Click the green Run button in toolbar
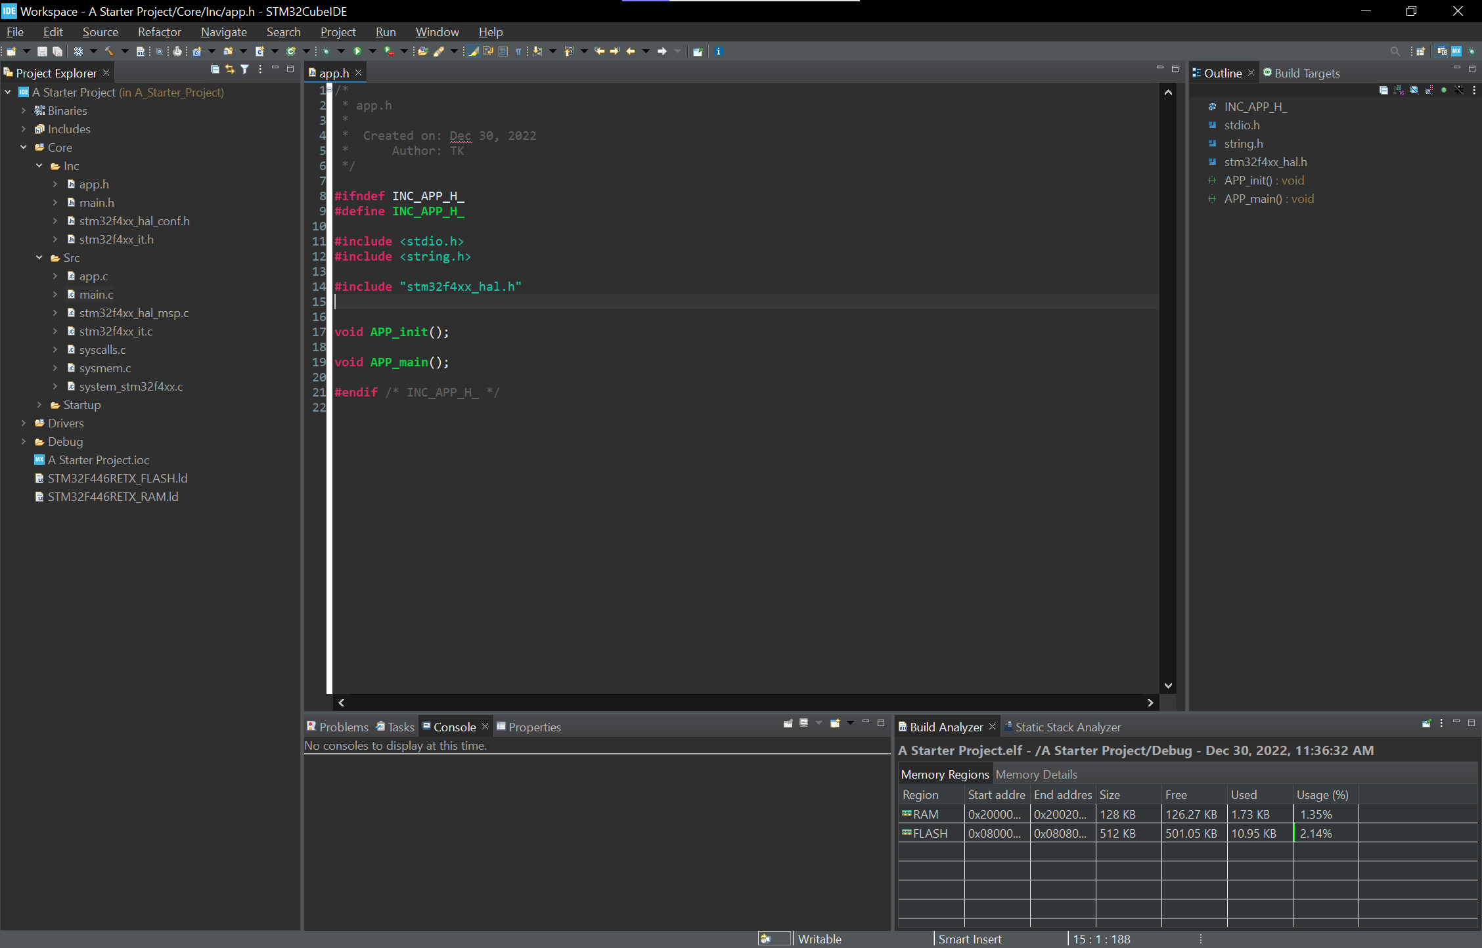Screen dimensions: 1482x948 (357, 51)
